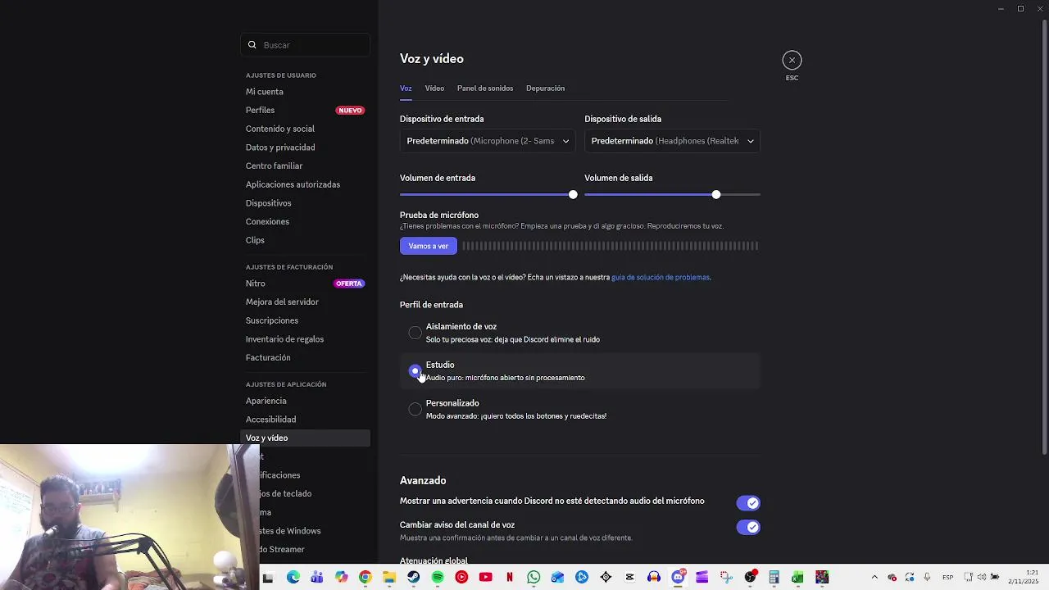
Task: Launch Copilot from the taskbar
Action: pyautogui.click(x=341, y=578)
